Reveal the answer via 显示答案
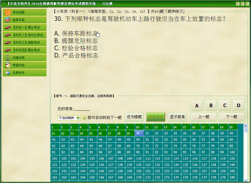The width and height of the screenshot is (251, 183). tap(177, 117)
